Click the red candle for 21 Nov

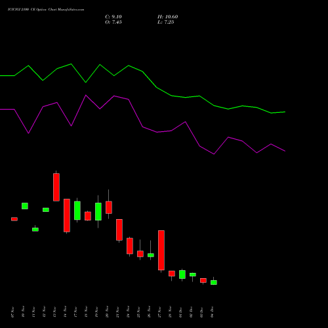coord(119,230)
